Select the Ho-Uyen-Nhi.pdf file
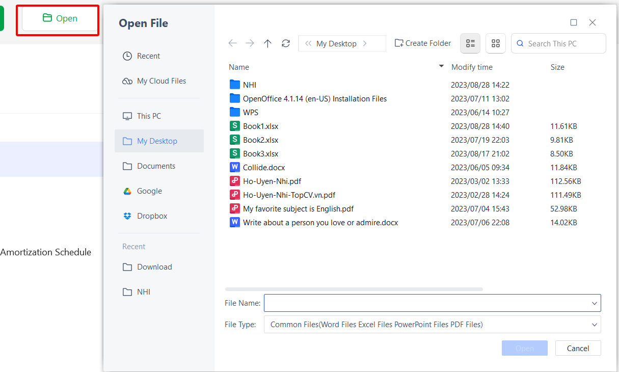This screenshot has height=372, width=619. [x=272, y=181]
